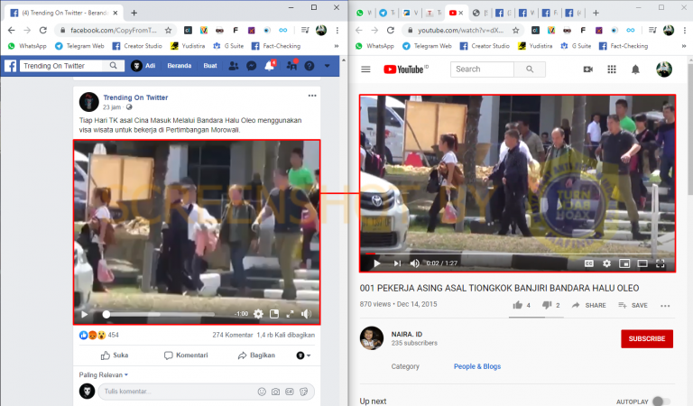Go to YouTube home via logo
This screenshot has height=406, width=693.
(x=404, y=69)
